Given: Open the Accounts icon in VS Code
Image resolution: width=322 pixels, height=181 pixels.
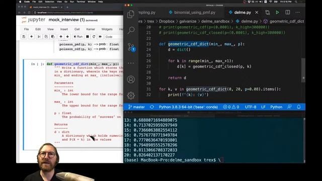Looking at the screenshot, I should [x=131, y=79].
